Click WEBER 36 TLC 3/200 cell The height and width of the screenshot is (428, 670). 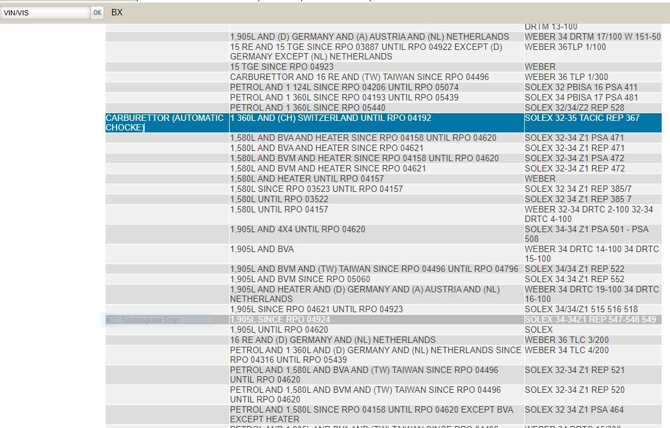coord(593,340)
